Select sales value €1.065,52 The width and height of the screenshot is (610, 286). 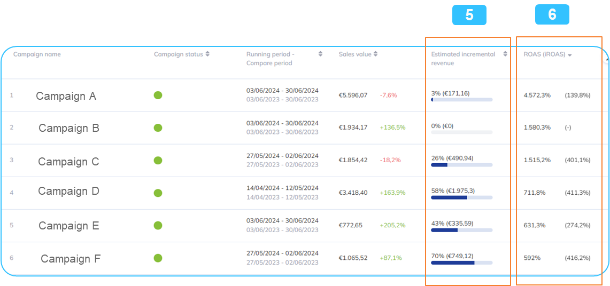[x=353, y=258]
